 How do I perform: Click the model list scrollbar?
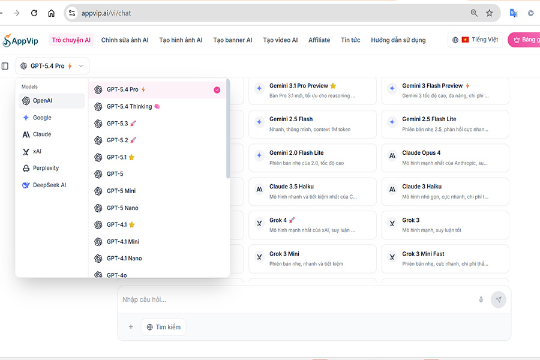[227, 129]
